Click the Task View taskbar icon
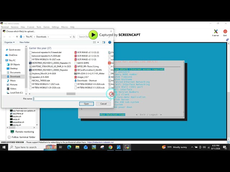Screen dimensions: 230x172 click(61, 147)
